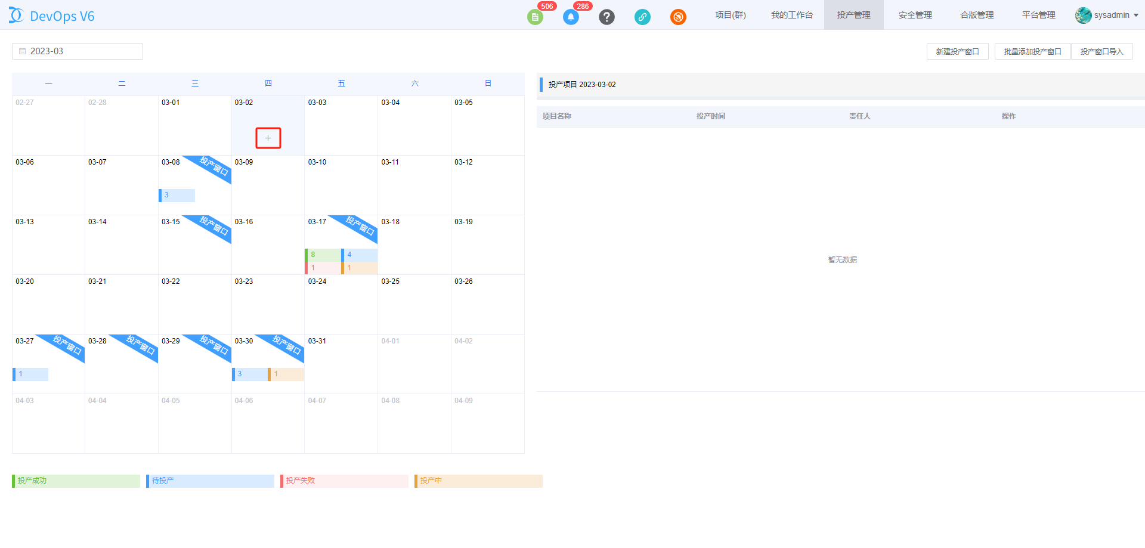The image size is (1145, 548).
Task: Click the 批量添加投产窗口 button
Action: click(1032, 52)
